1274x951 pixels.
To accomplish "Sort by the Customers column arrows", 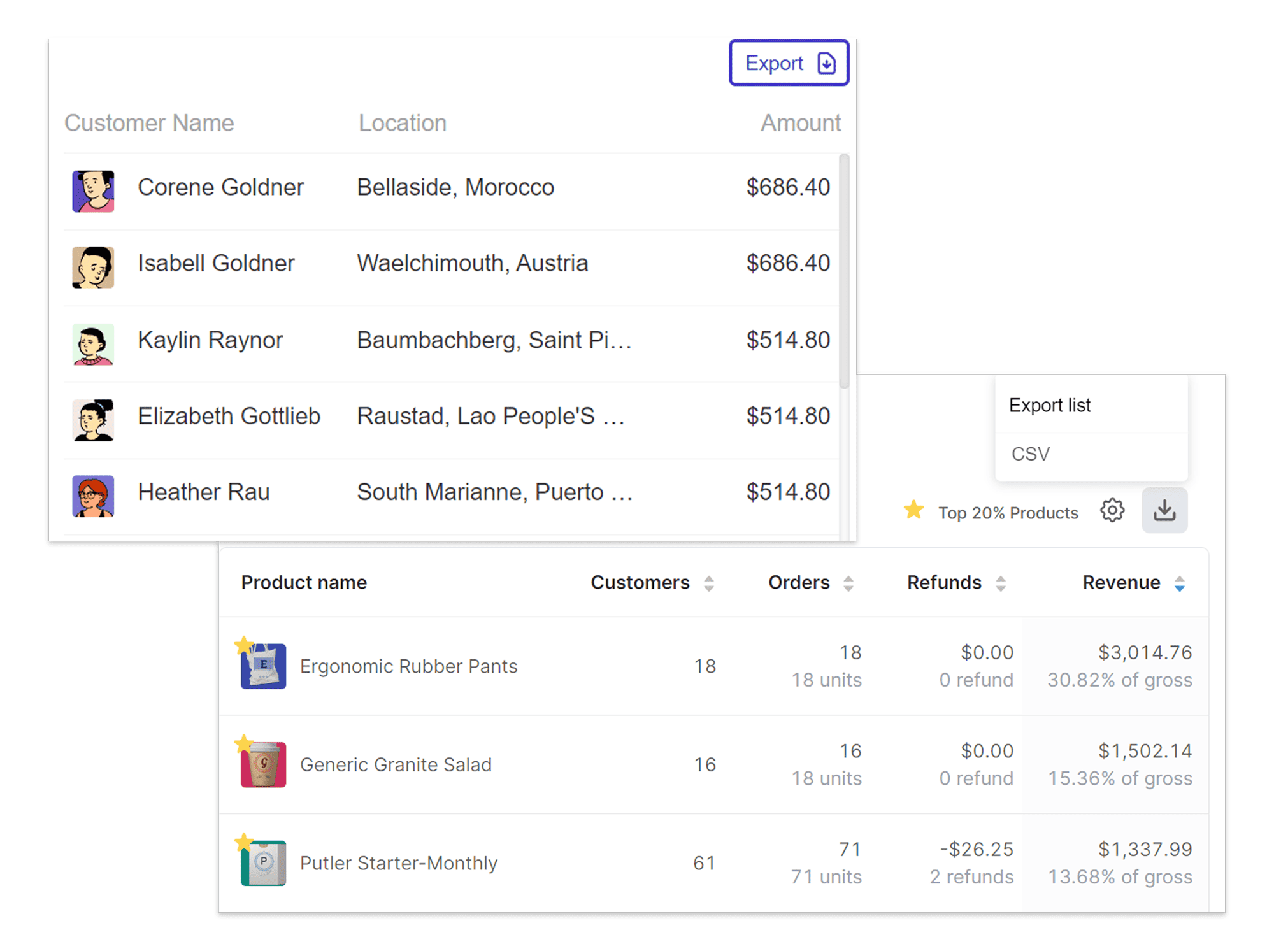I will pos(709,583).
